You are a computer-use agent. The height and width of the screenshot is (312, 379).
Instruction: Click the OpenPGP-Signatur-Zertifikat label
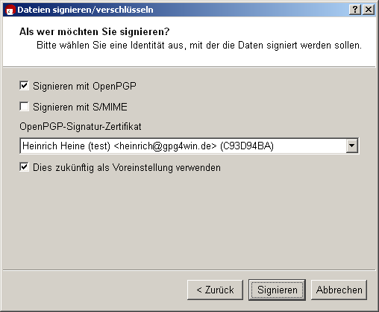pyautogui.click(x=81, y=127)
